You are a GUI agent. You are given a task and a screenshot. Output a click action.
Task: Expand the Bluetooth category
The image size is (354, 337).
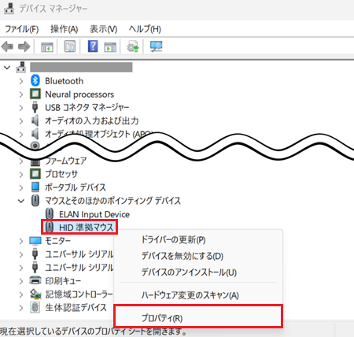(x=21, y=81)
